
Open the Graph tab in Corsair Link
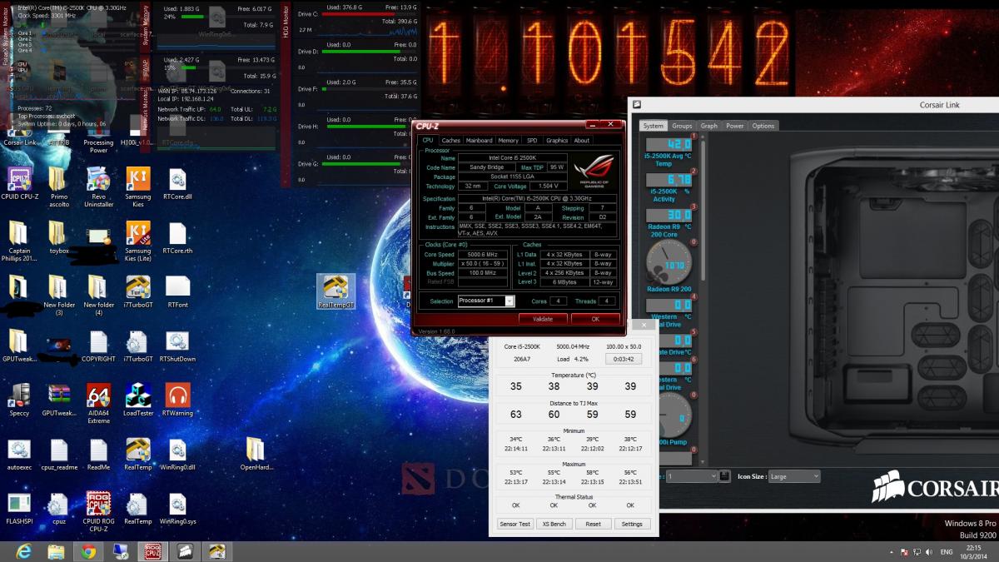click(x=708, y=126)
